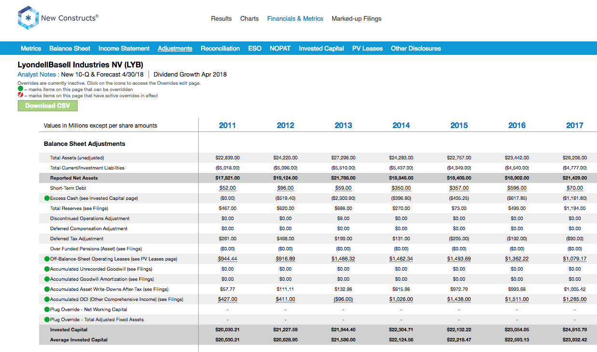
Task: Click the Balance Sheet Adjustments section heading
Action: point(84,144)
